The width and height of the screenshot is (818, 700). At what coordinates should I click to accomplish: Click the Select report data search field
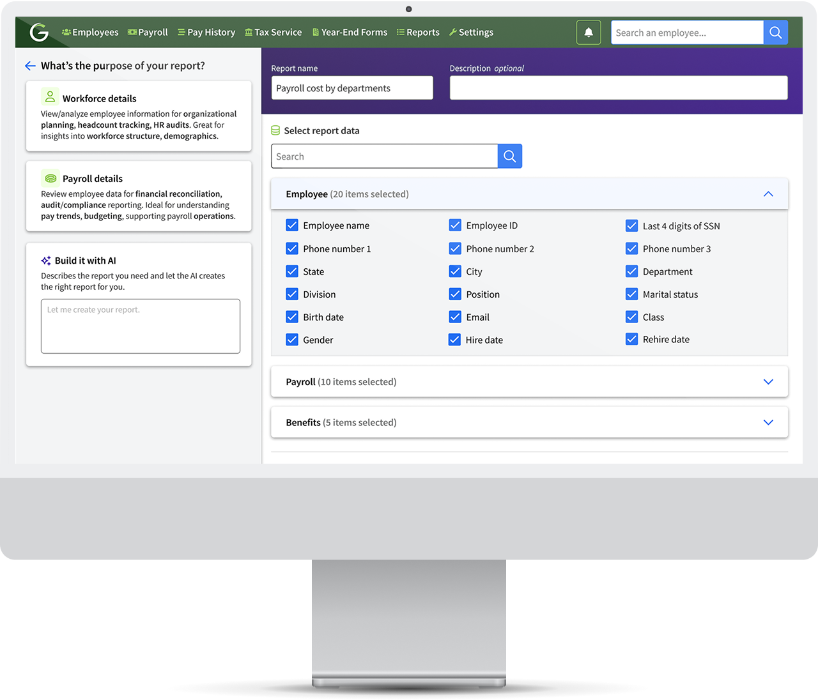coord(385,156)
